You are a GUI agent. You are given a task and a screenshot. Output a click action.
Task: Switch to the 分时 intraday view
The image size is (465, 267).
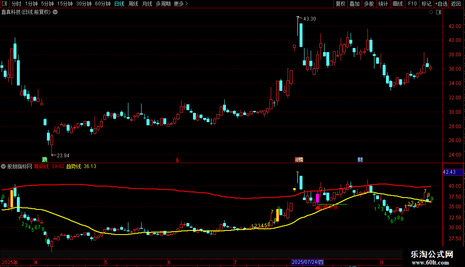pyautogui.click(x=16, y=4)
